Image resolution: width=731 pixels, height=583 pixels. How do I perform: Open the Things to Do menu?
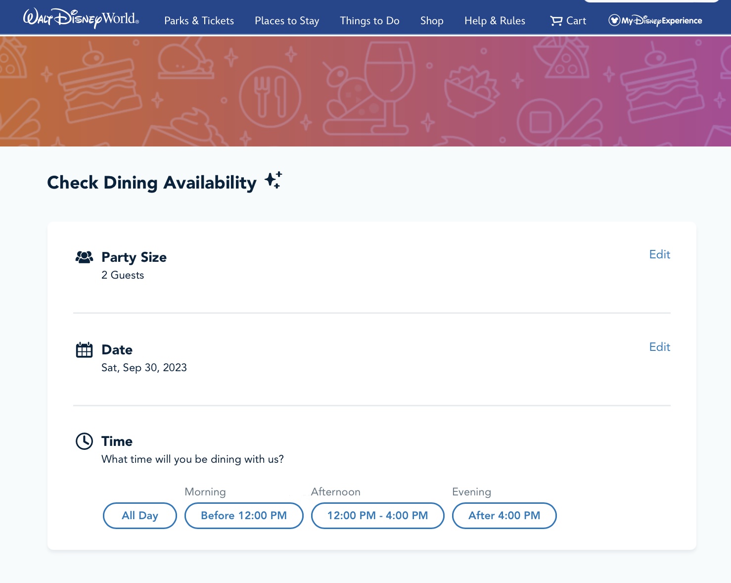coord(369,21)
